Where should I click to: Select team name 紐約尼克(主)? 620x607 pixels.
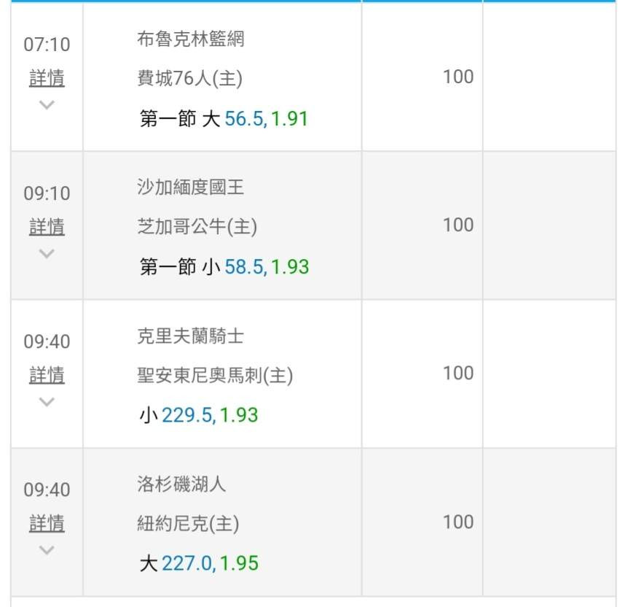(188, 524)
